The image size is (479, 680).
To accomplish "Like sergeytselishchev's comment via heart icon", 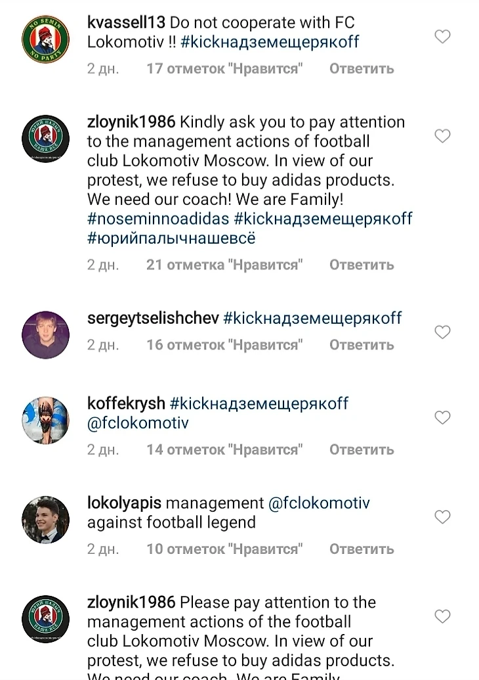I will click(x=442, y=332).
